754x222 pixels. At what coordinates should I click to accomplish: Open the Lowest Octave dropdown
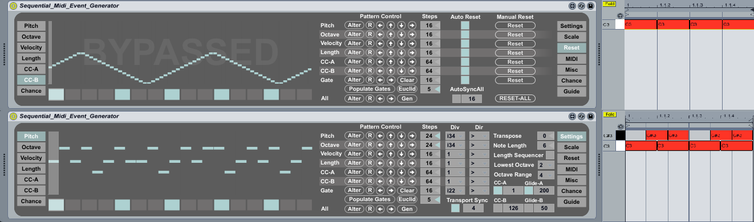point(546,165)
